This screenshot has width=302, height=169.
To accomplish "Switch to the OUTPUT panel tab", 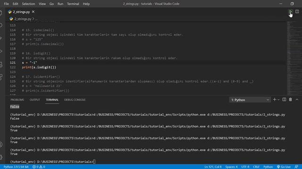I will coord(34,100).
